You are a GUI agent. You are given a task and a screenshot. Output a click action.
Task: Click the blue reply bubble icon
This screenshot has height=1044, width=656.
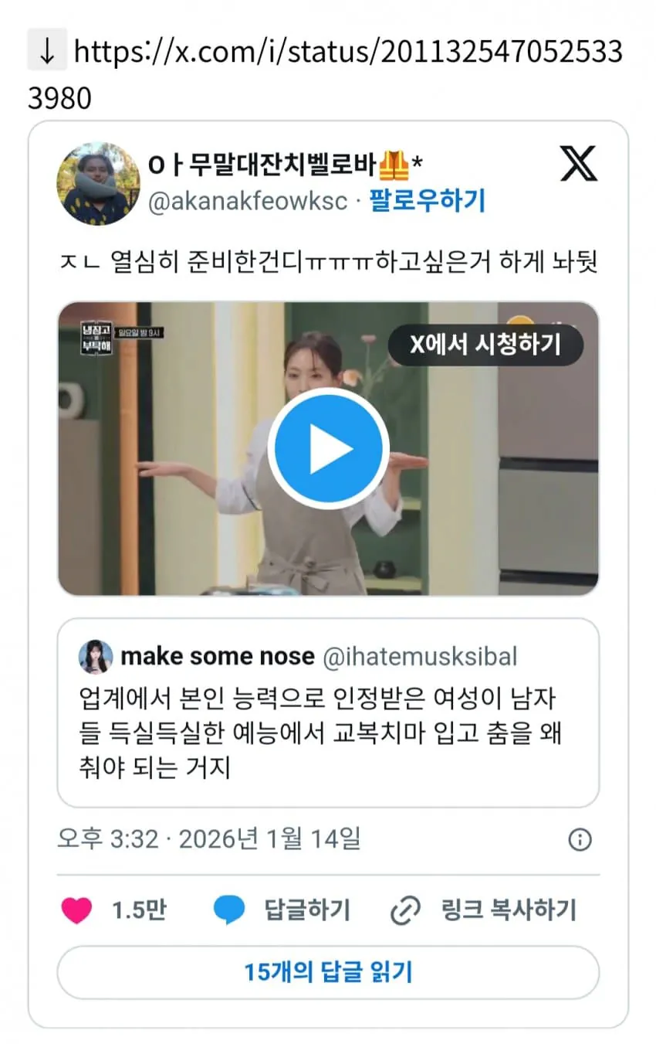pos(229,910)
